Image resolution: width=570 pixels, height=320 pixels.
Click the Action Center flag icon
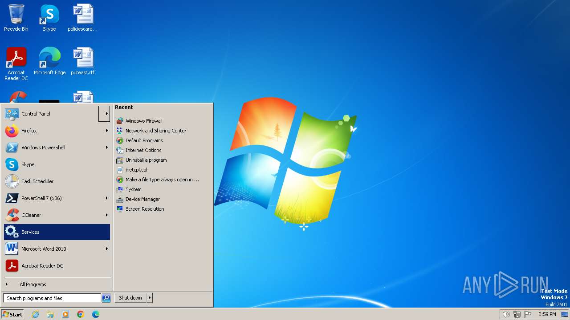pyautogui.click(x=528, y=314)
